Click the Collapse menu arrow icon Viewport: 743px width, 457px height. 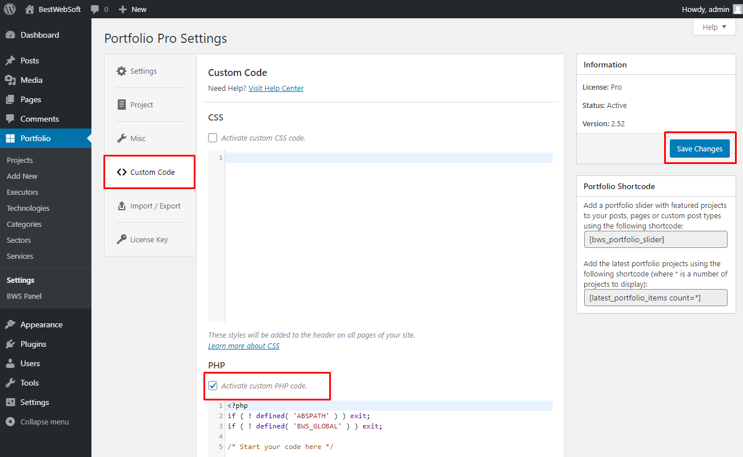(x=10, y=422)
